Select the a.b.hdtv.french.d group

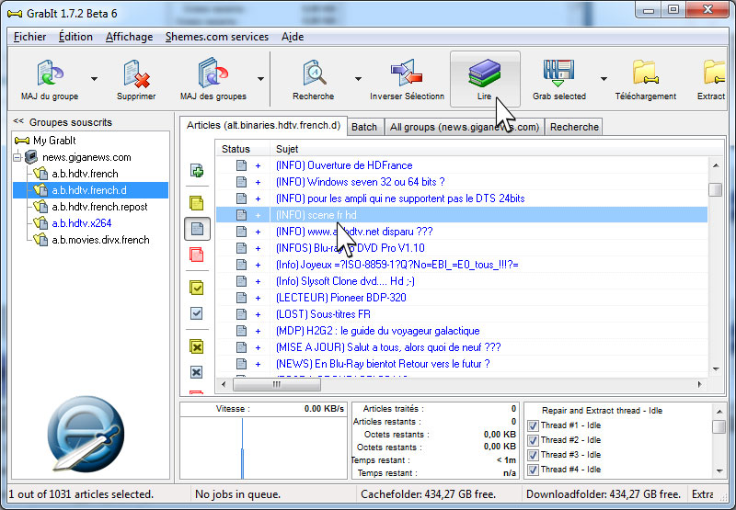pyautogui.click(x=89, y=190)
